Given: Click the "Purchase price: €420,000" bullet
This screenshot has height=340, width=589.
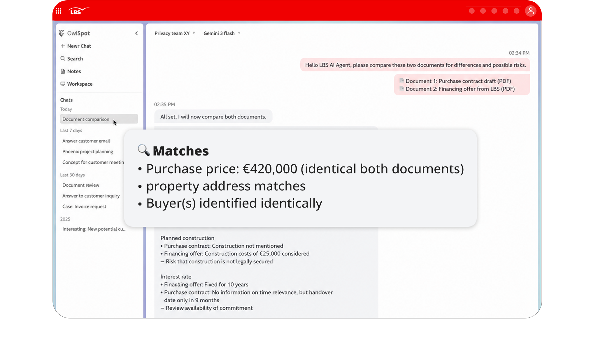Looking at the screenshot, I should [305, 169].
